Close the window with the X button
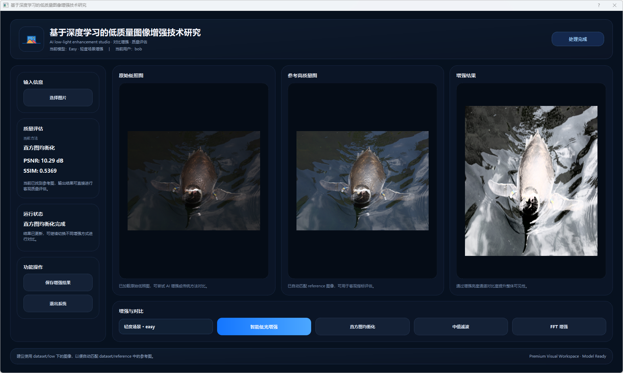Viewport: 623px width, 373px height. coord(614,5)
